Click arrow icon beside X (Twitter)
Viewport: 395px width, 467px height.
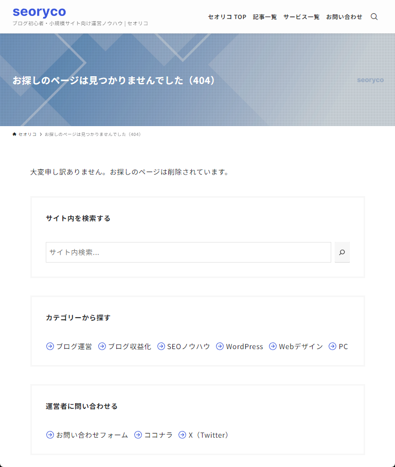[x=183, y=435]
